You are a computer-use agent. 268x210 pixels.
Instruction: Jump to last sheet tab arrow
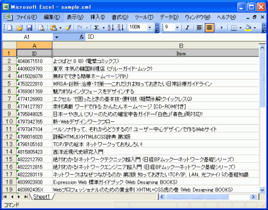[26, 197]
